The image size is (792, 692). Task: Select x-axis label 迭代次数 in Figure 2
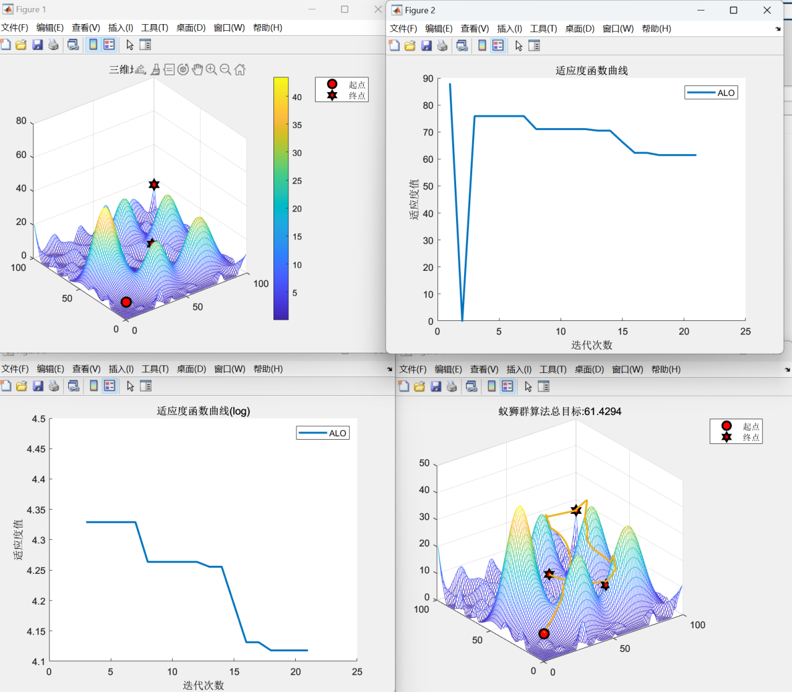592,345
